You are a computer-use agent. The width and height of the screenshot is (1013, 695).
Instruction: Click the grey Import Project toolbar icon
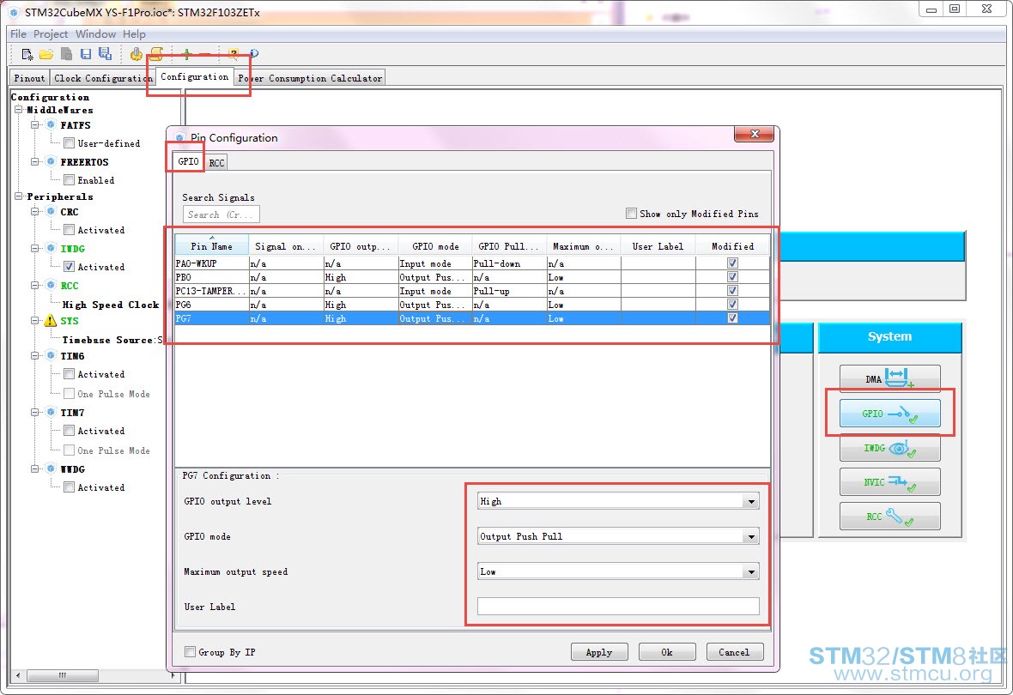[66, 54]
